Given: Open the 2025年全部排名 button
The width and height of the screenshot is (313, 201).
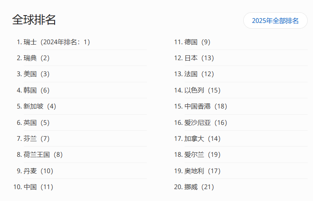Looking at the screenshot, I should [x=275, y=20].
